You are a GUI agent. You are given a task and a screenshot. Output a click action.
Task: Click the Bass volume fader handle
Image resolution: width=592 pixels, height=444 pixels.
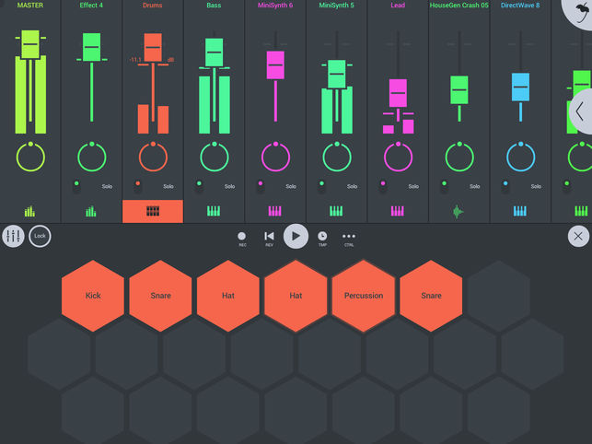tap(215, 53)
